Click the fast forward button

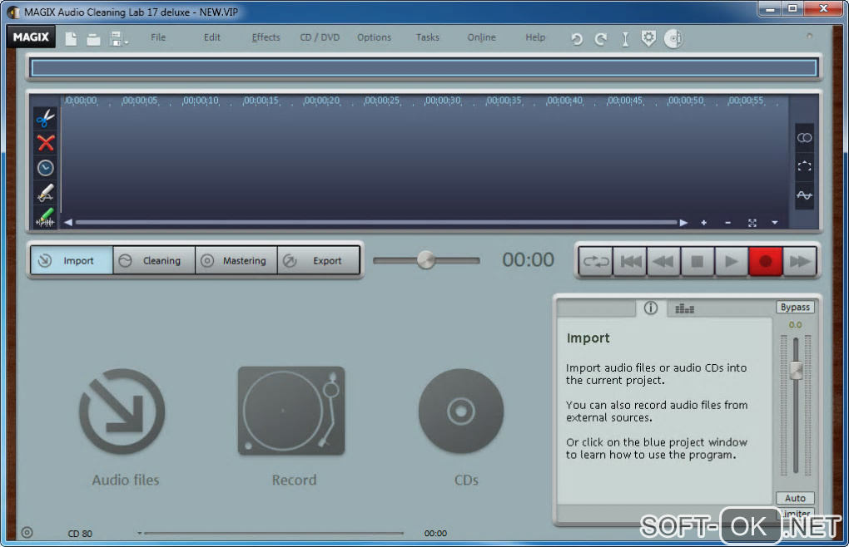[x=800, y=262]
